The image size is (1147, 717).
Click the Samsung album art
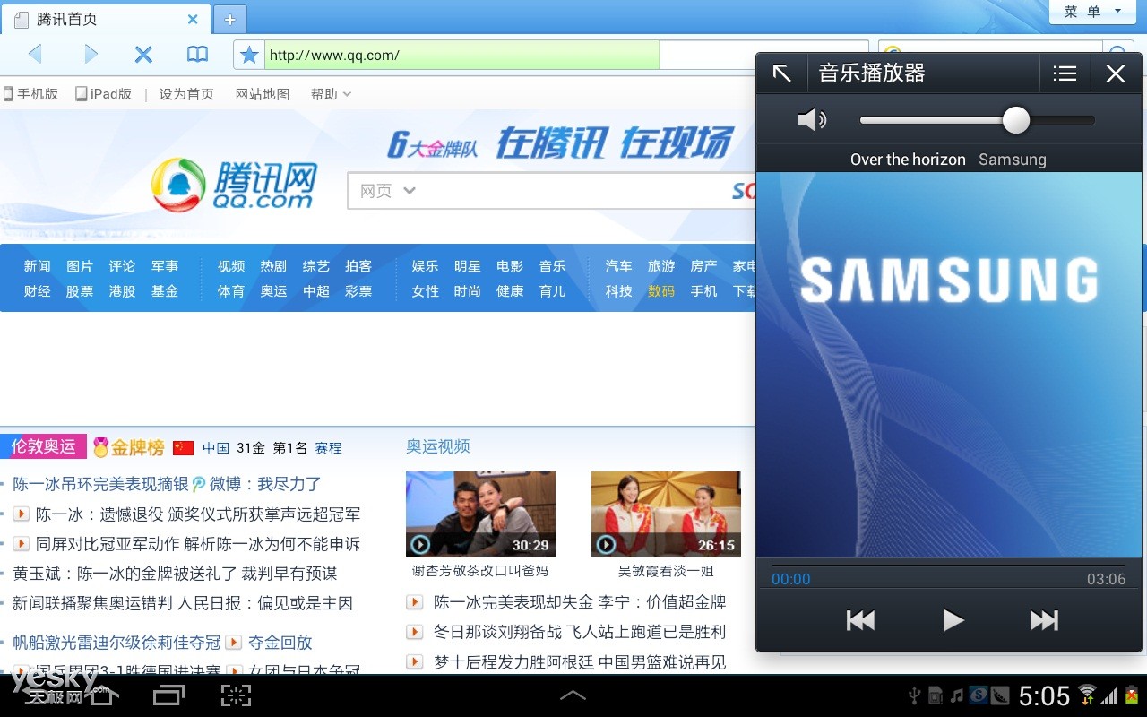click(949, 365)
